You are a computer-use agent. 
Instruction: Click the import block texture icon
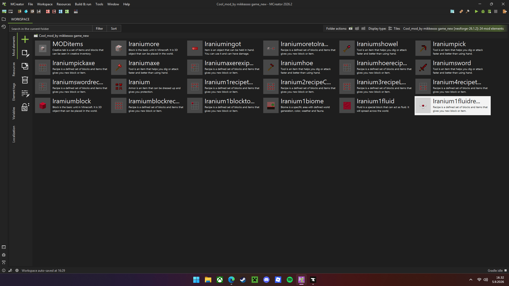tap(20, 11)
